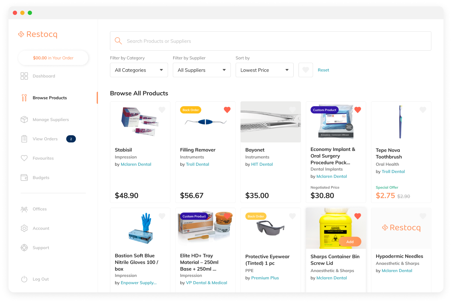The width and height of the screenshot is (452, 303).
Task: Click the Budgets wallet icon
Action: [x=24, y=178]
